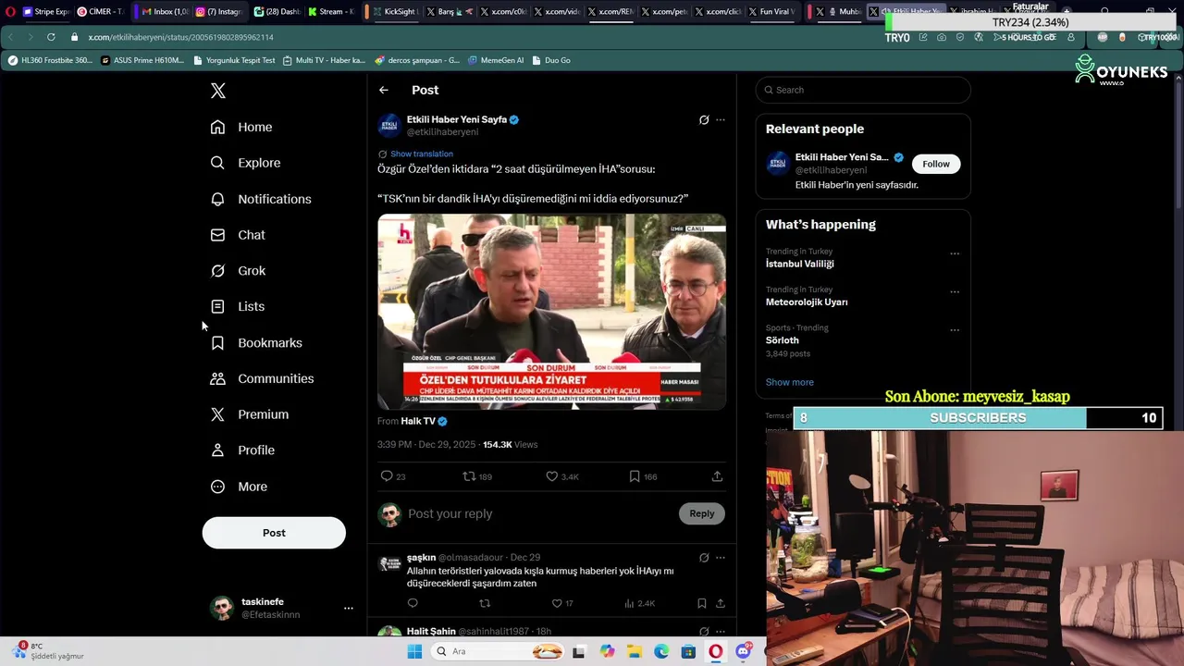Click the repost icon with 189 reposts
The height and width of the screenshot is (666, 1184).
[x=469, y=476]
